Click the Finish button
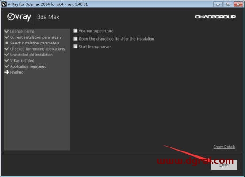This screenshot has height=177, width=245. pyautogui.click(x=224, y=165)
